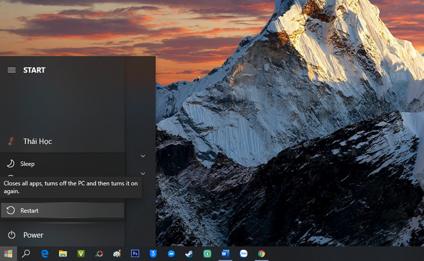Launch the Paint palette app icon
Screen dimensions: 424x261
click(117, 254)
